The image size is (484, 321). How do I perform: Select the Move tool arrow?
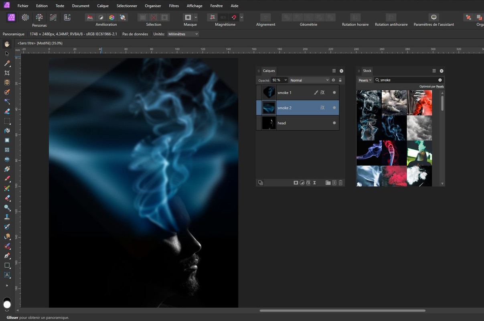pyautogui.click(x=7, y=53)
